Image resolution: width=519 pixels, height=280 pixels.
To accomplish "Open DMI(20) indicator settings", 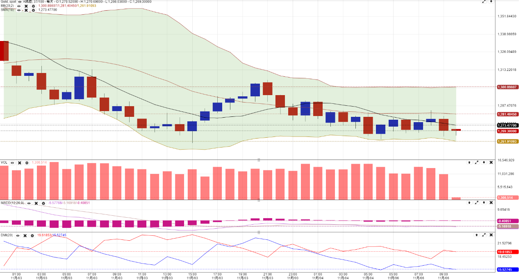I will pyautogui.click(x=33, y=235).
